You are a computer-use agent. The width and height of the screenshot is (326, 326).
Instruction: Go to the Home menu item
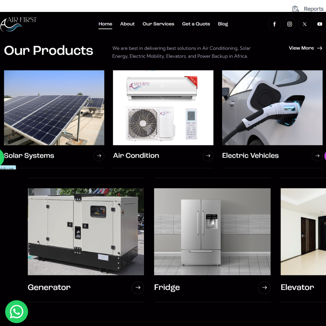pos(105,24)
